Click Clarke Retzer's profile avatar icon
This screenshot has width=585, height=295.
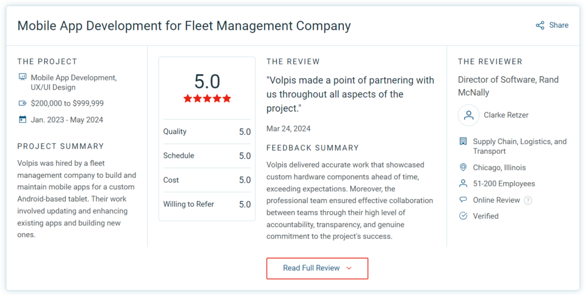468,115
